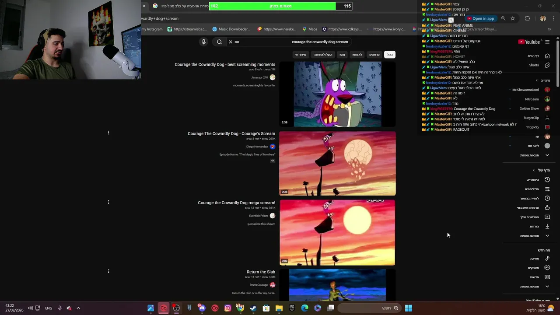
Task: Open File Explorer from the taskbar
Action: (x=279, y=308)
